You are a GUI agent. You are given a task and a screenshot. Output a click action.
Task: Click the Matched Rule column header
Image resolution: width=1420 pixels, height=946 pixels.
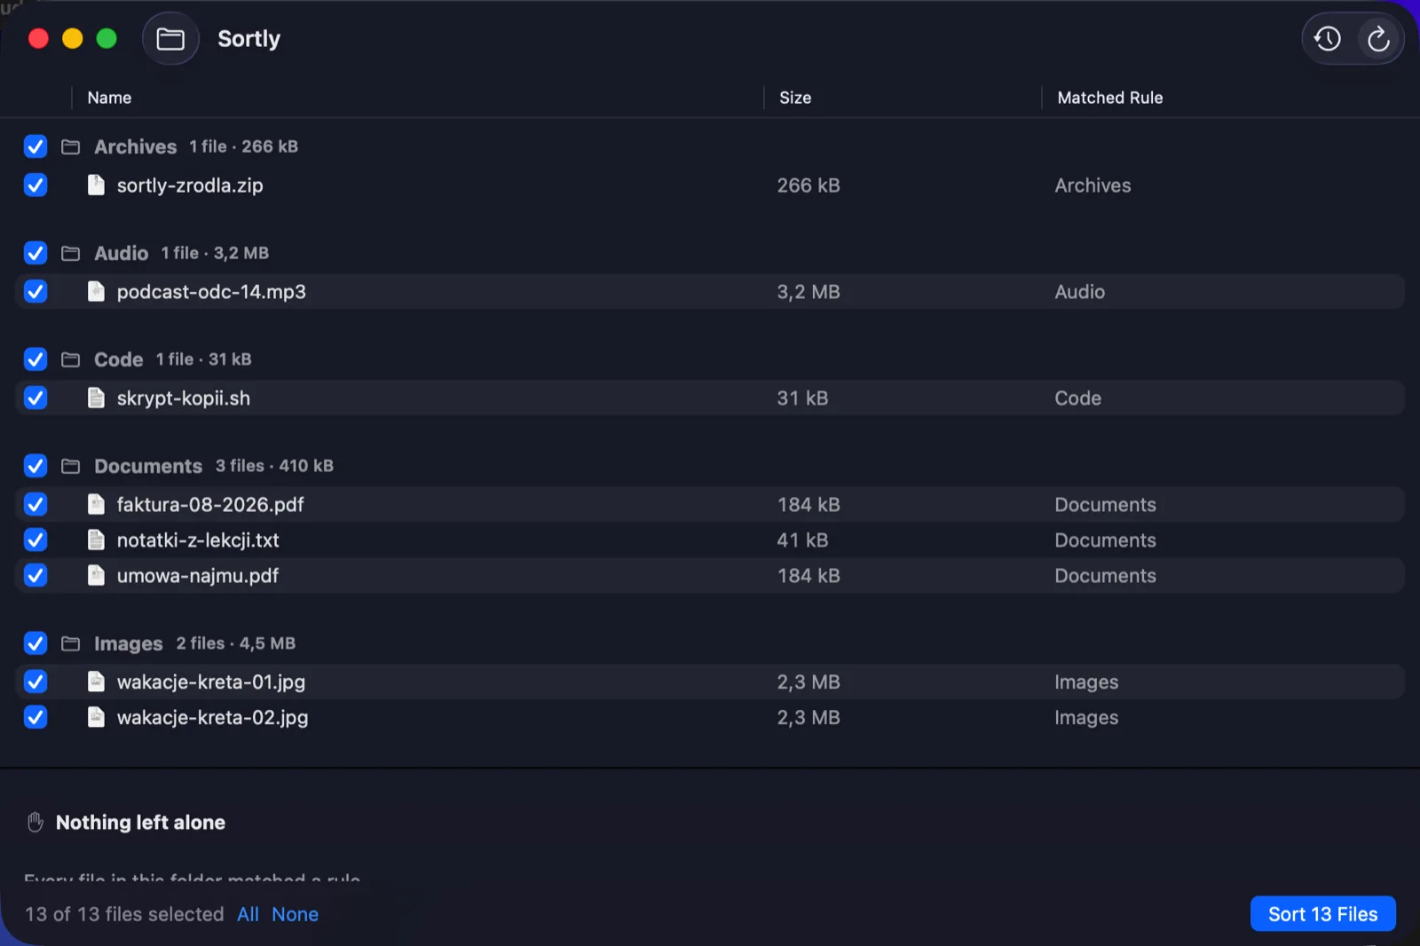click(1109, 98)
